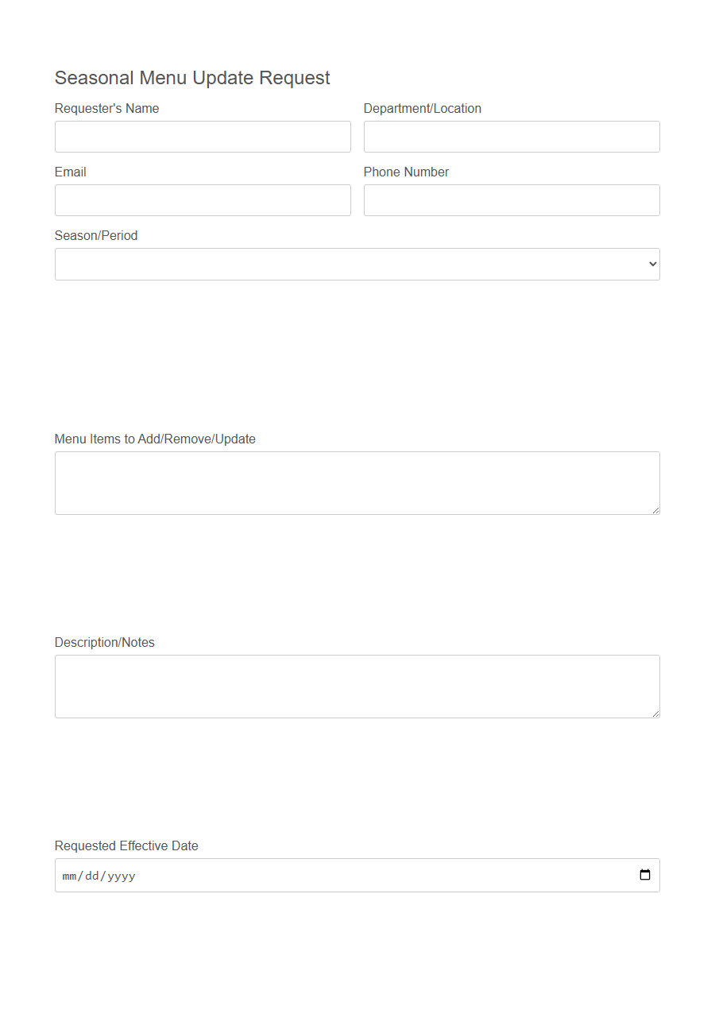Click the month portion of the date field
The width and height of the screenshot is (715, 1033).
click(x=68, y=875)
